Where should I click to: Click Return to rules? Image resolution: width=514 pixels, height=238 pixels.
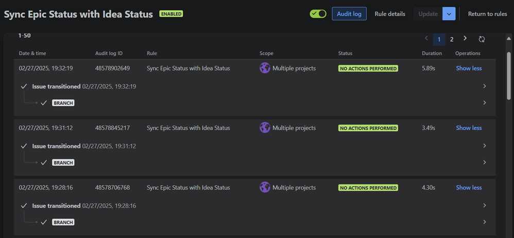pos(487,14)
